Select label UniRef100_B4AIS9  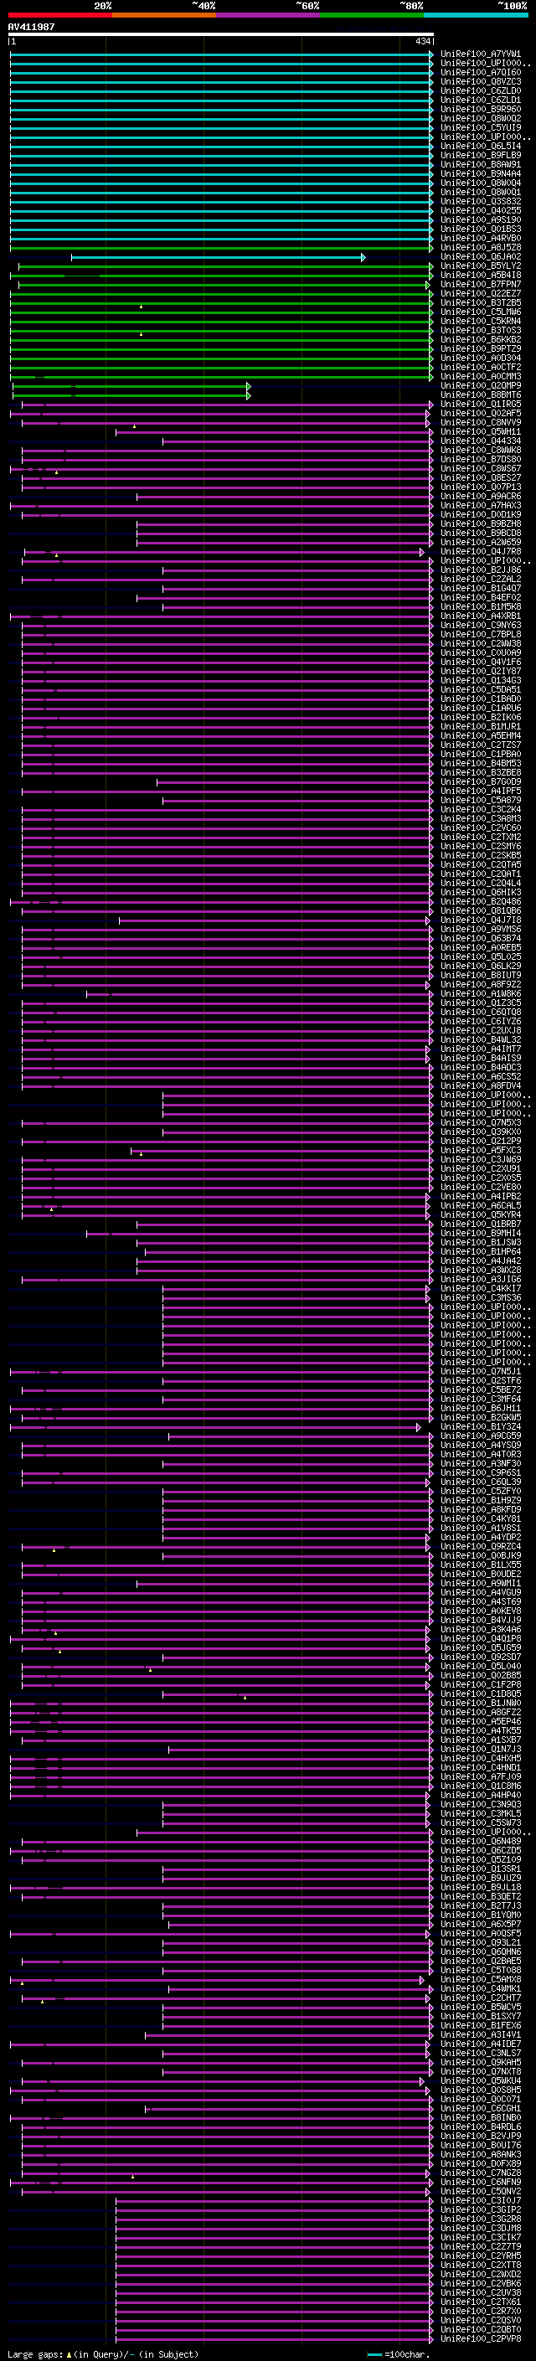[481, 1058]
